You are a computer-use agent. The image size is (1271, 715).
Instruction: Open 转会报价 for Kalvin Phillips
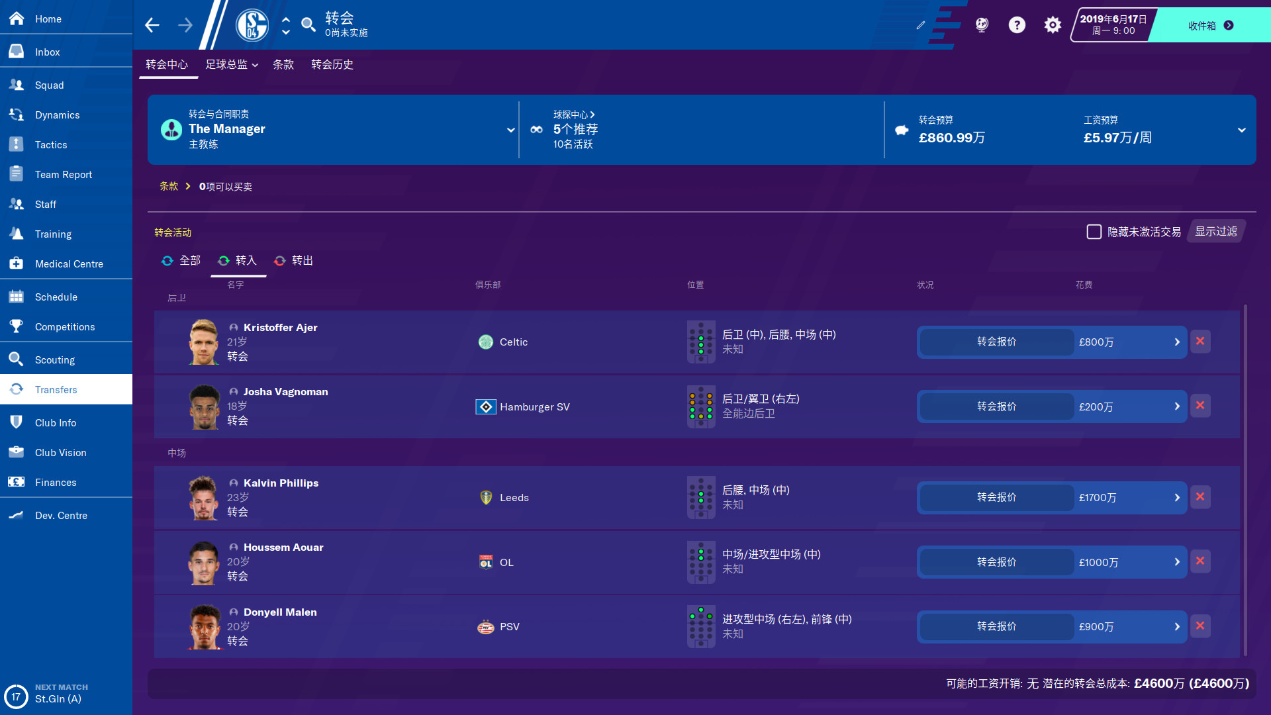pyautogui.click(x=996, y=497)
